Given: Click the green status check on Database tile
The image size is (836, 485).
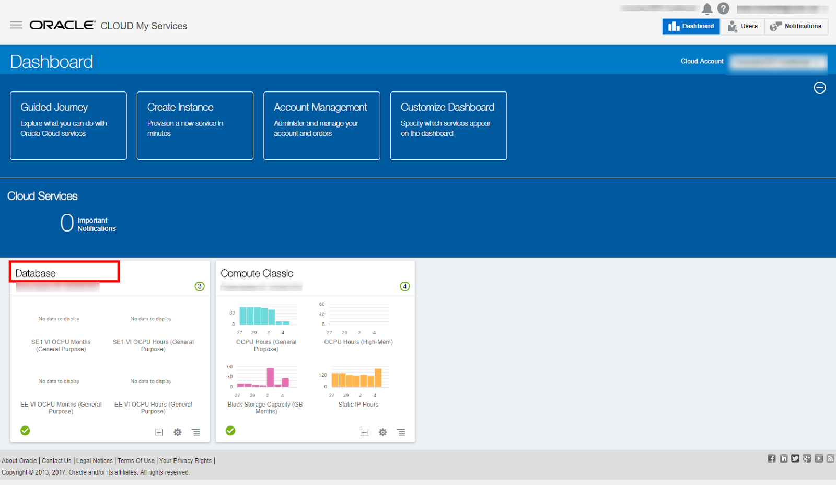Looking at the screenshot, I should pyautogui.click(x=25, y=430).
